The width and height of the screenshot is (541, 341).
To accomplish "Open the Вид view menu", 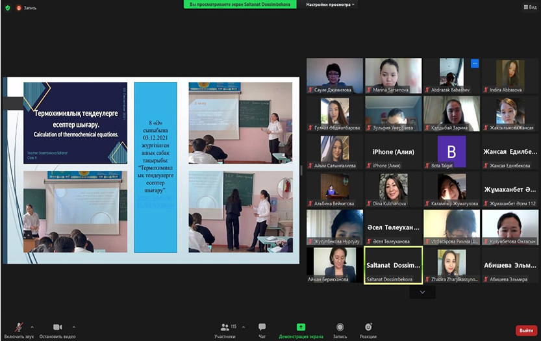I will tap(529, 7).
